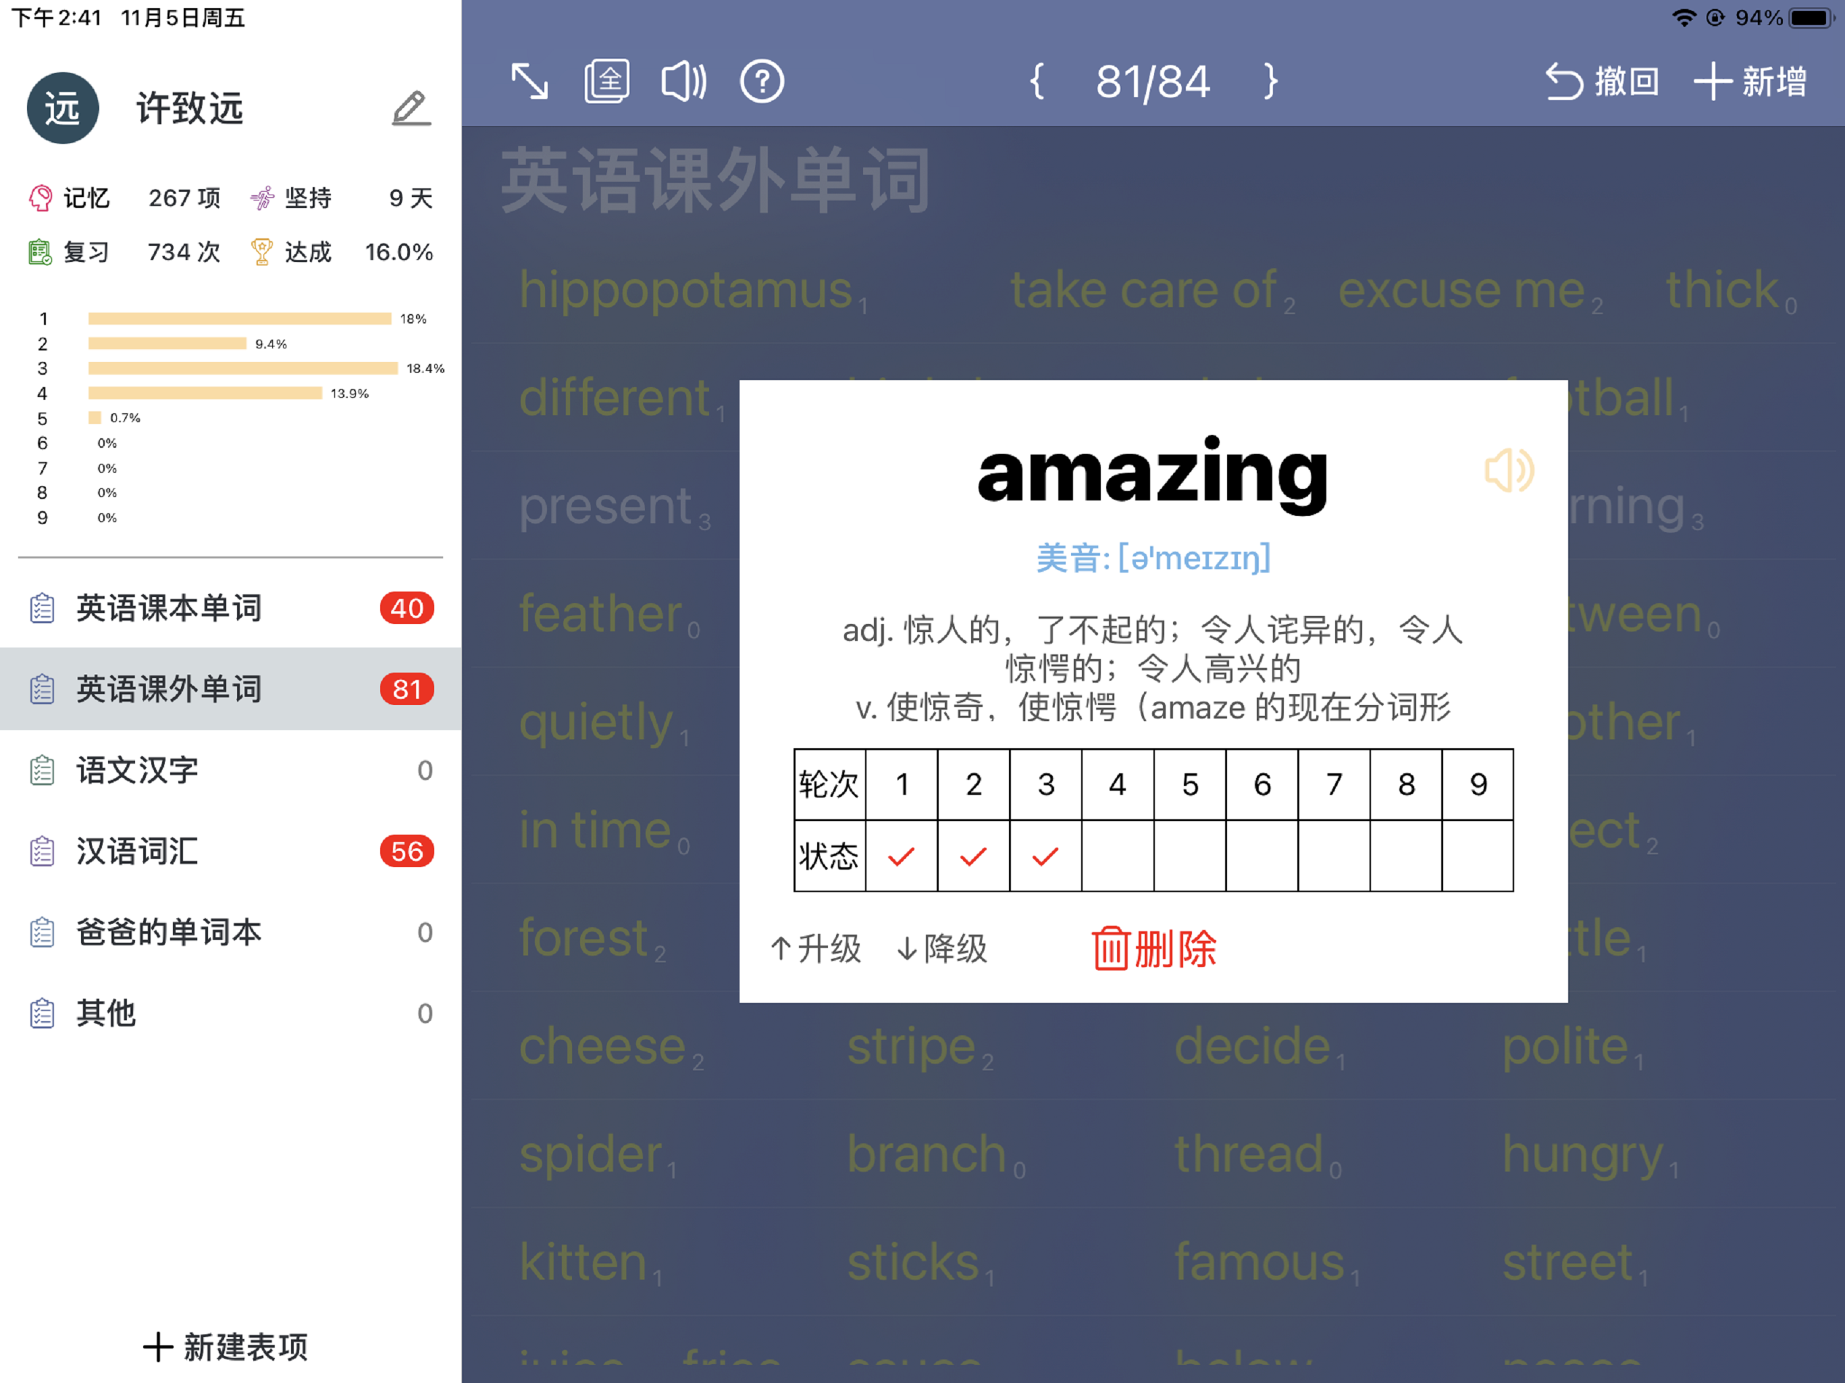
Task: Tap the word famous
Action: coord(1259,1262)
